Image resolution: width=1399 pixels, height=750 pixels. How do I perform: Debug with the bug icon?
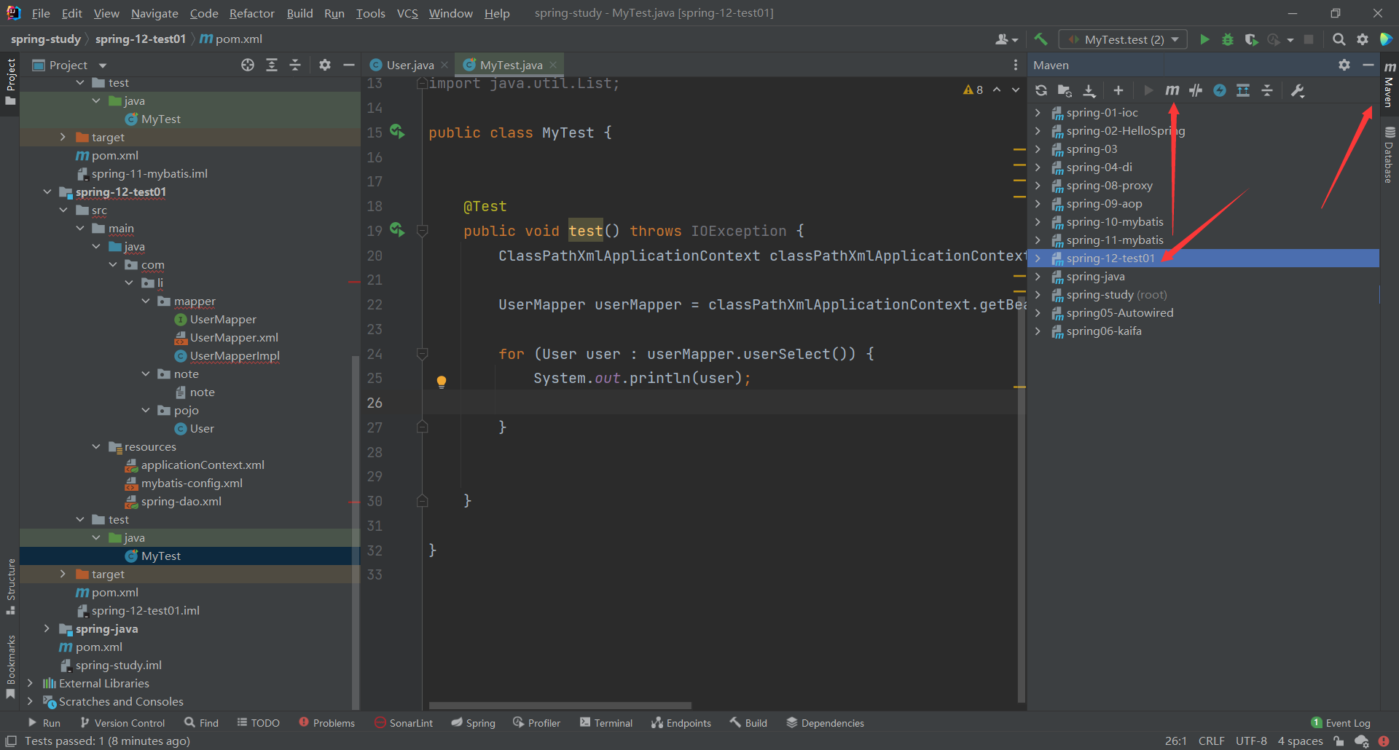click(1227, 39)
